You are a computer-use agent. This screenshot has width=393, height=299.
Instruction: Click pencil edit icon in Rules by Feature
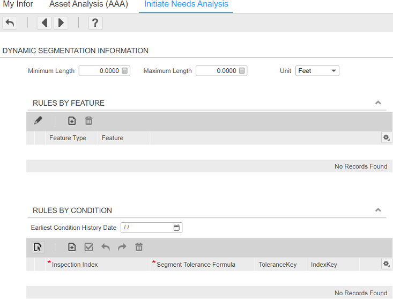[38, 121]
